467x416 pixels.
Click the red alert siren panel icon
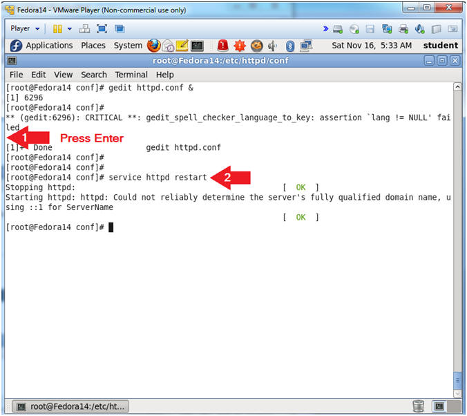click(222, 46)
